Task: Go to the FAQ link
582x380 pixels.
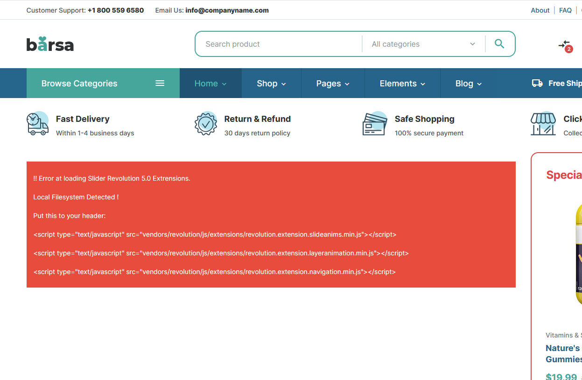Action: pyautogui.click(x=565, y=10)
